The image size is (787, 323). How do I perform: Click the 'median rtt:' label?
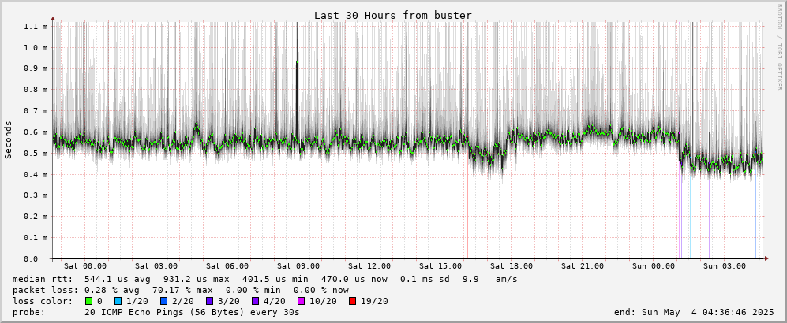tap(43, 279)
